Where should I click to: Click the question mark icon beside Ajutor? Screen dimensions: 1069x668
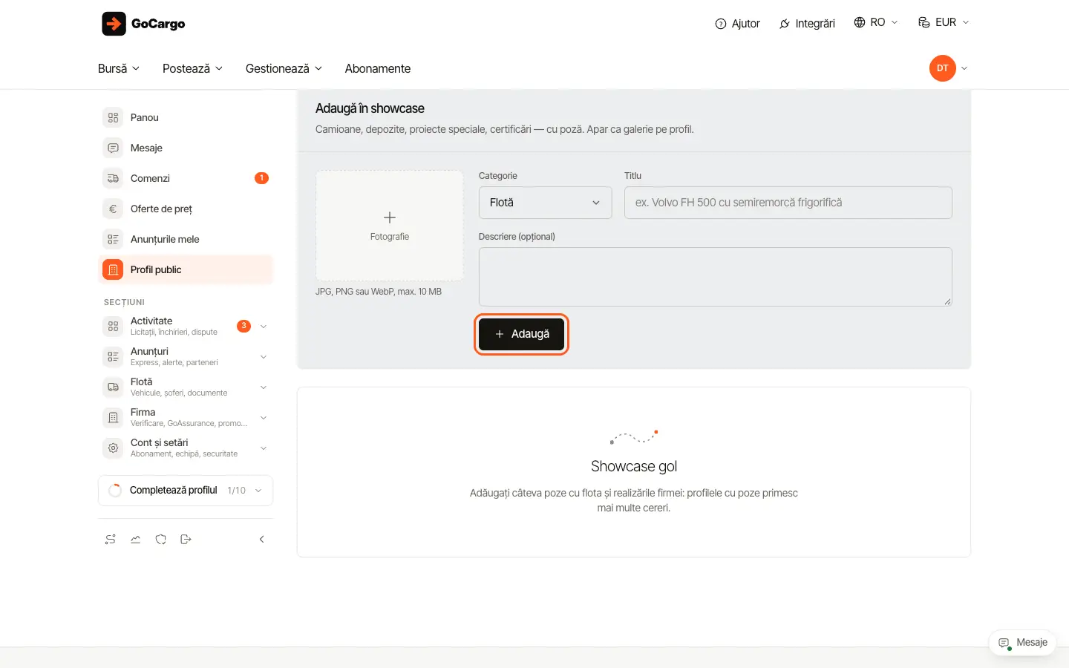[721, 24]
